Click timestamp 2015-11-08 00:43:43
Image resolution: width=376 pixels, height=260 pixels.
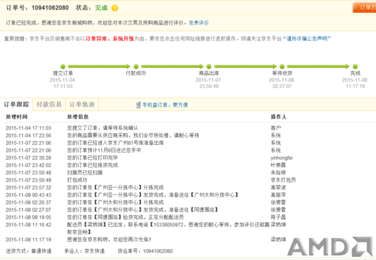(x=29, y=195)
